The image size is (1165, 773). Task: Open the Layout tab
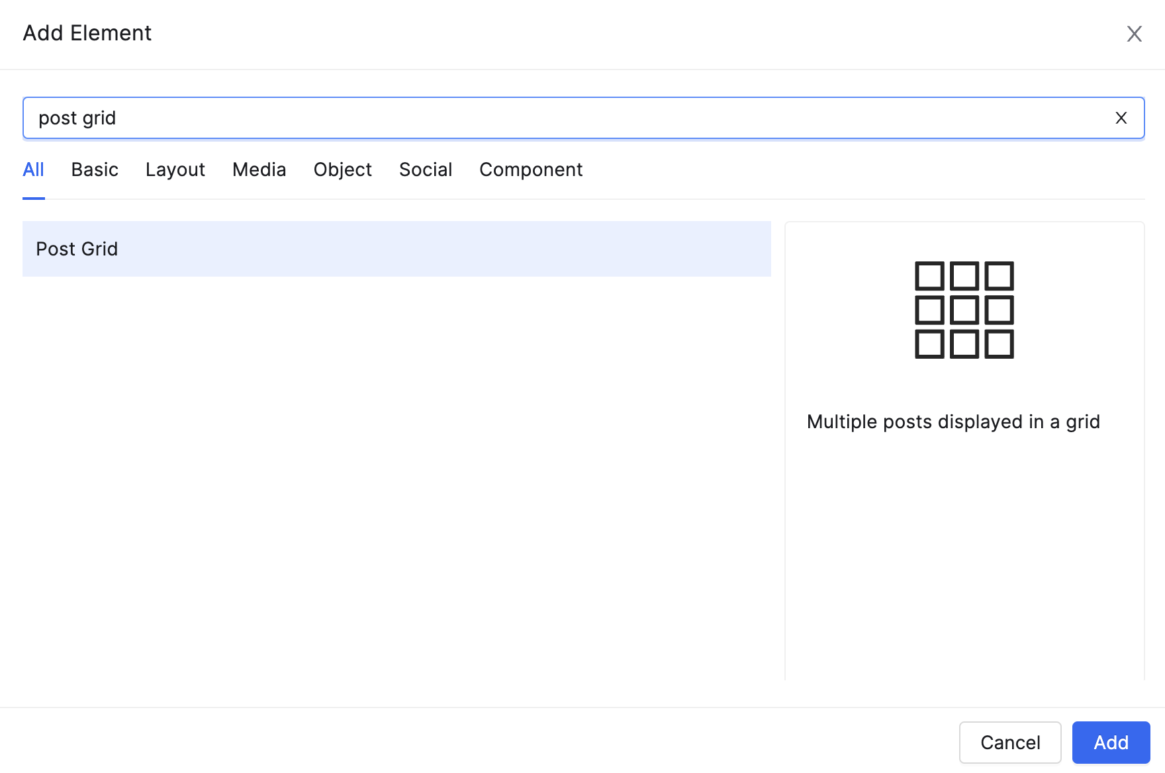(175, 170)
